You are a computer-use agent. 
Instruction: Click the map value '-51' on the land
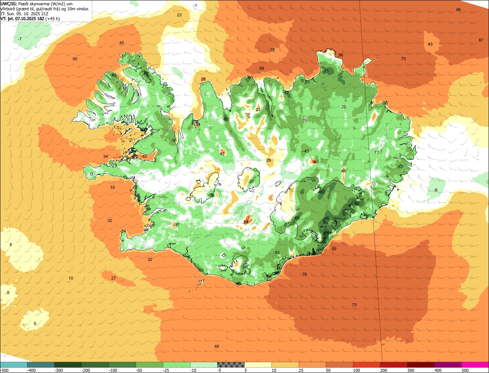click(x=174, y=141)
